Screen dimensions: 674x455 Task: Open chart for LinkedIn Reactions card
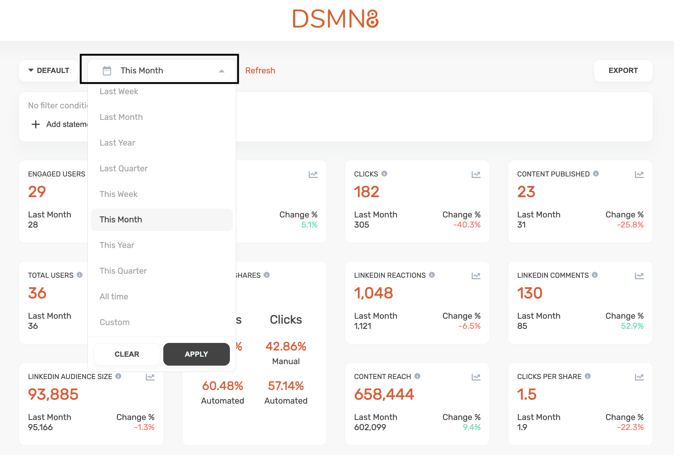pos(476,276)
